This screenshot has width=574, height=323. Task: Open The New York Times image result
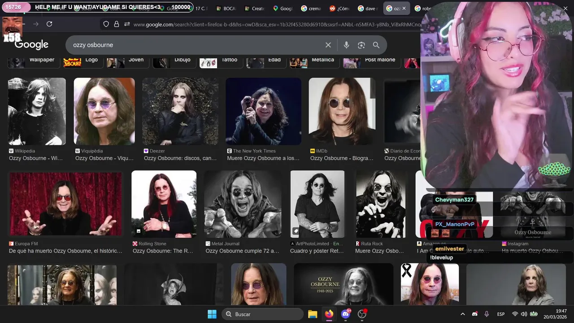263,111
